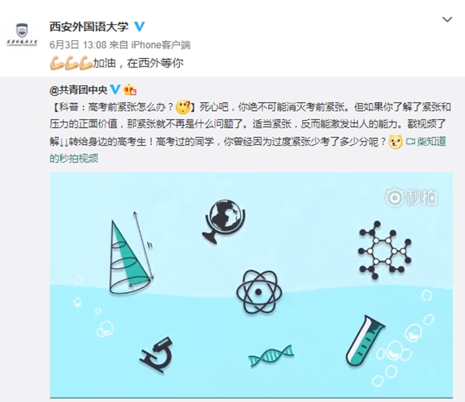
Task: Click the iPhone客户端 source link
Action: click(160, 45)
